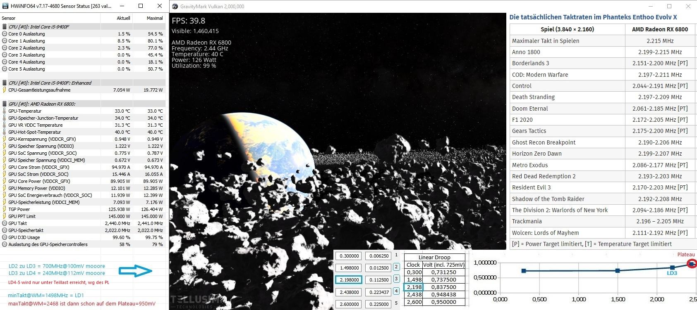
Task: Click GPU Core Strom bolt icon
Action: click(5, 167)
